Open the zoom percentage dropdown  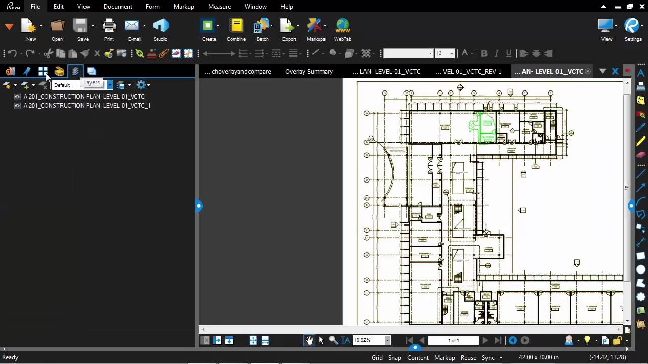point(387,341)
